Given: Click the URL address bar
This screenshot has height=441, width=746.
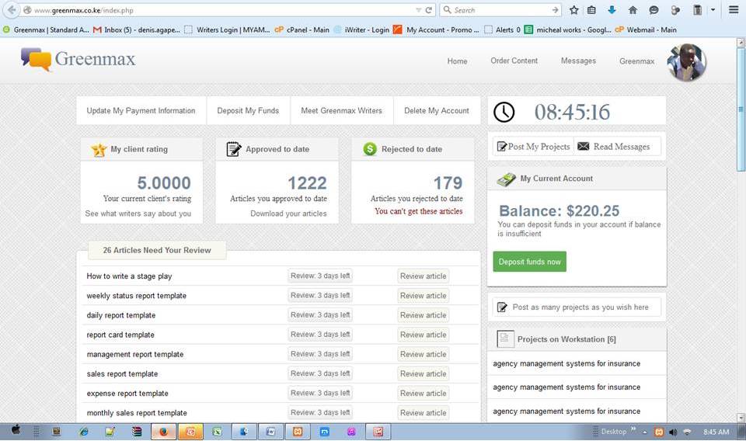Looking at the screenshot, I should pos(219,10).
